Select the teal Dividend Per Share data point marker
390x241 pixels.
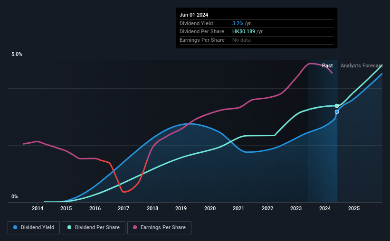[x=337, y=106]
